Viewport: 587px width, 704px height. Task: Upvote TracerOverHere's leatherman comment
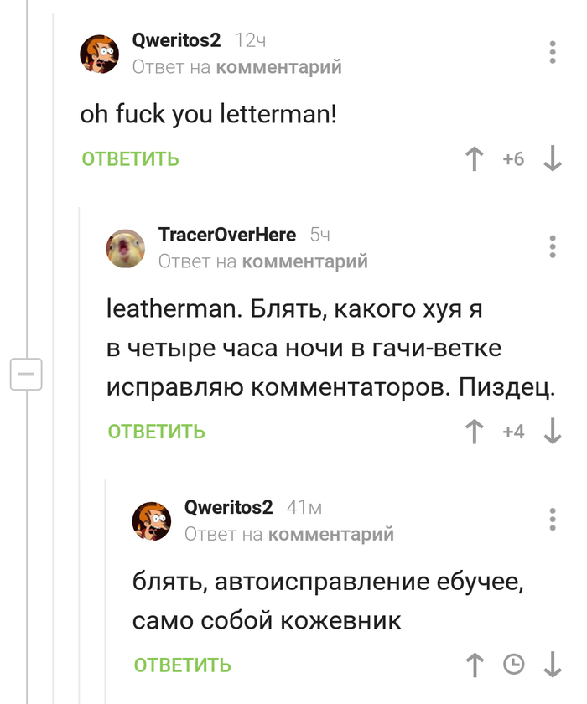coord(475,432)
